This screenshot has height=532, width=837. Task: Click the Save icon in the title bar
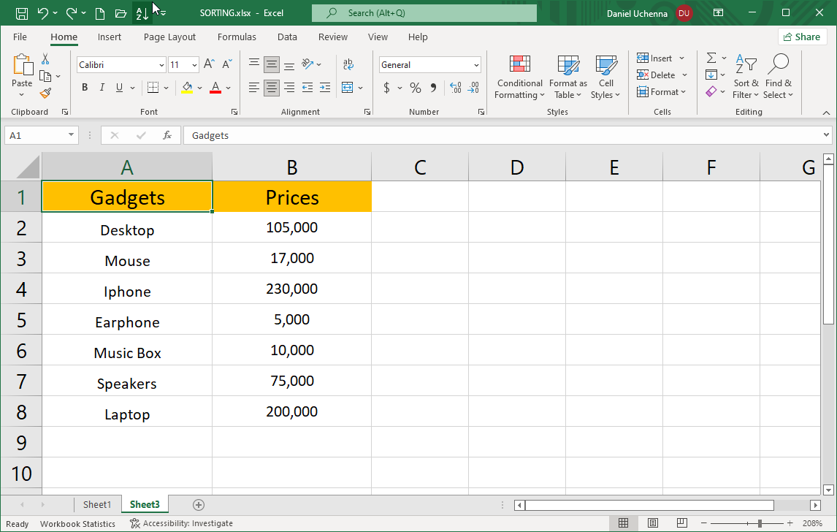22,13
